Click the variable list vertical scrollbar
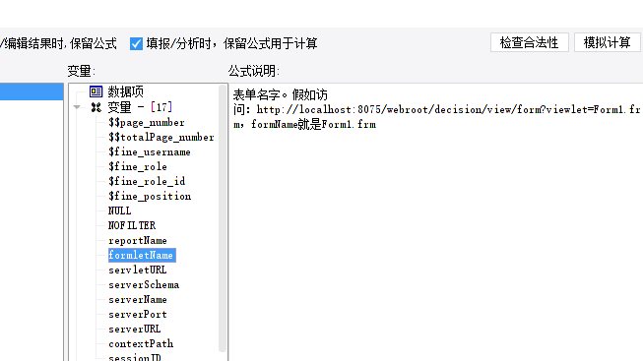 pos(223,218)
